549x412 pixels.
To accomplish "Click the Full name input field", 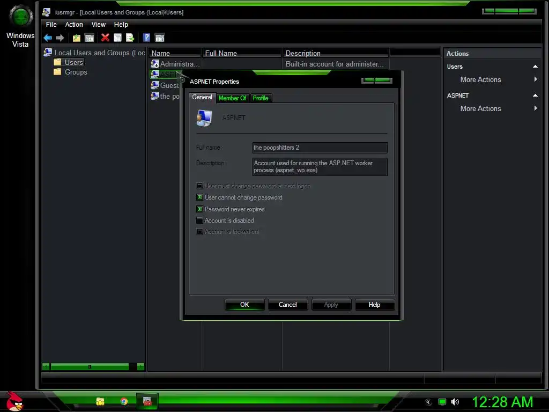I will coord(320,148).
